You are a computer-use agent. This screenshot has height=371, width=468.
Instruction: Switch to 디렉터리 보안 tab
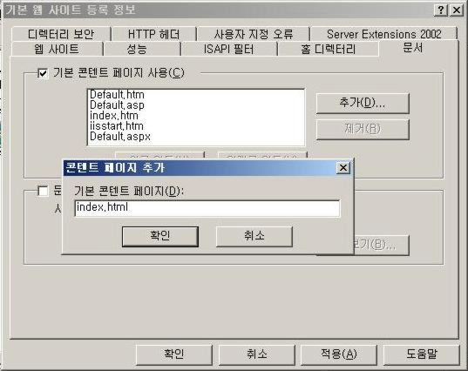point(61,34)
